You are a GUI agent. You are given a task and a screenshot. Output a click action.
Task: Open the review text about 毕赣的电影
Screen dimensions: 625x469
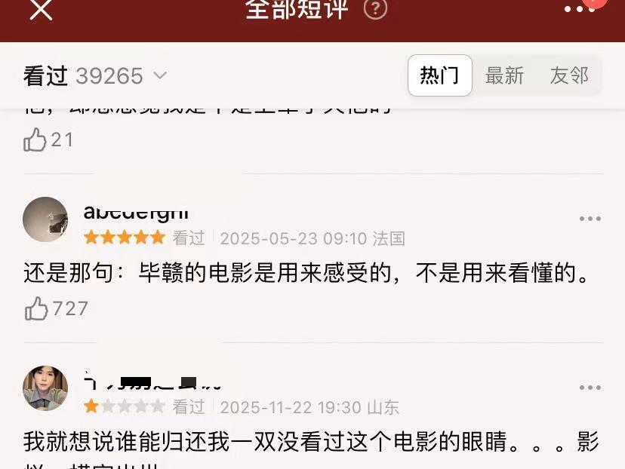(306, 273)
